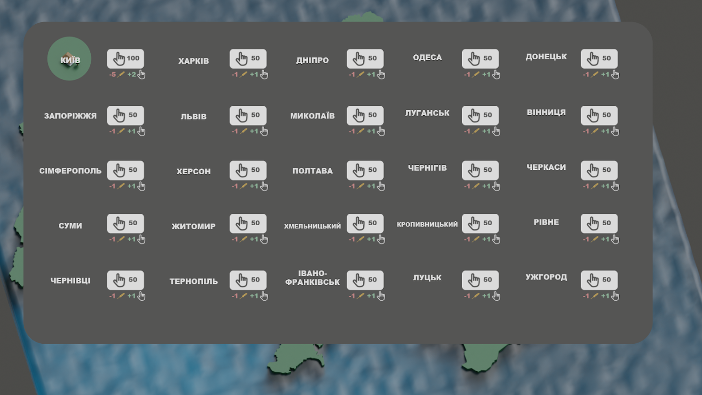This screenshot has height=395, width=702.
Task: Click the Миколаїв 50-click button
Action: pos(365,116)
